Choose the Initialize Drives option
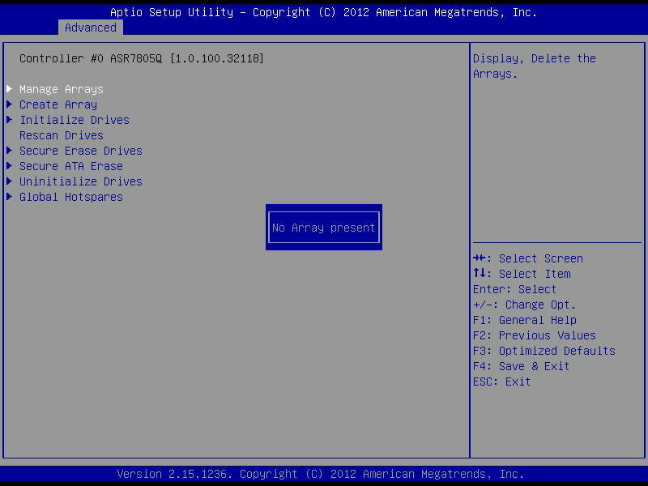Image resolution: width=648 pixels, height=486 pixels. point(75,120)
